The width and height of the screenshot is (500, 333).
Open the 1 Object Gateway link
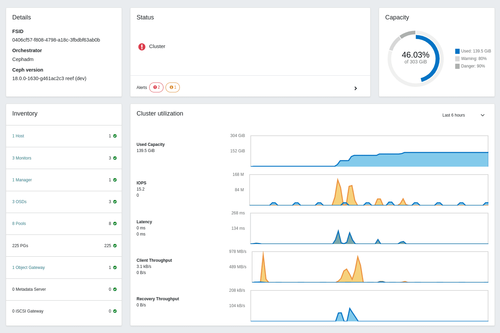point(28,267)
